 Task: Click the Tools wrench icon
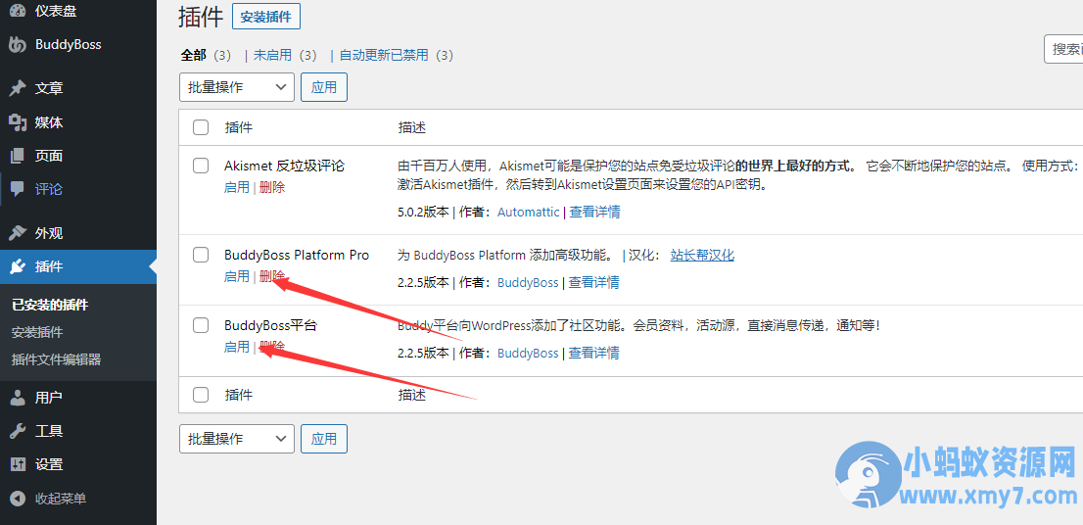[18, 431]
